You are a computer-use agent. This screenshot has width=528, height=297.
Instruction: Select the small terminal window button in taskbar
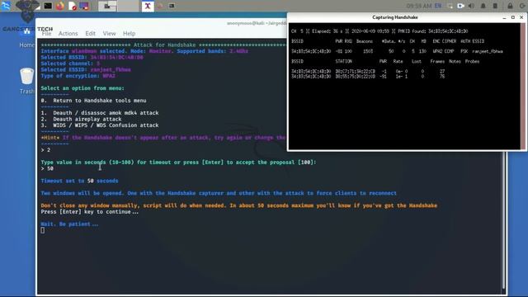172,6
